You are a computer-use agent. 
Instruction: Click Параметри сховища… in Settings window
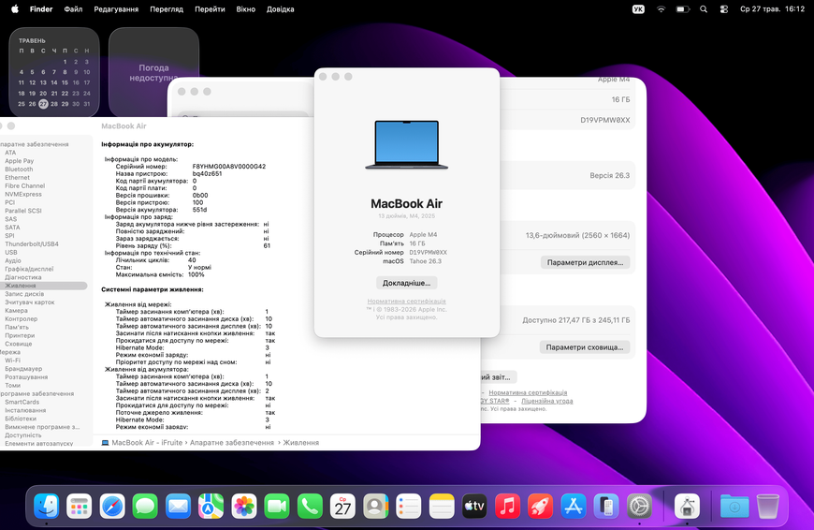pyautogui.click(x=585, y=347)
